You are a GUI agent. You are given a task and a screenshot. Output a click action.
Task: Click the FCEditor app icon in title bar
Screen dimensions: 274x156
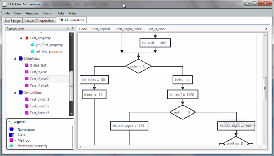5,4
